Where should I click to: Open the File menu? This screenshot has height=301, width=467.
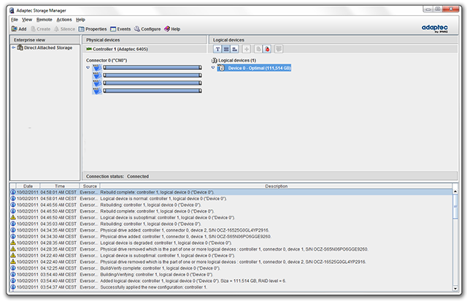click(15, 20)
